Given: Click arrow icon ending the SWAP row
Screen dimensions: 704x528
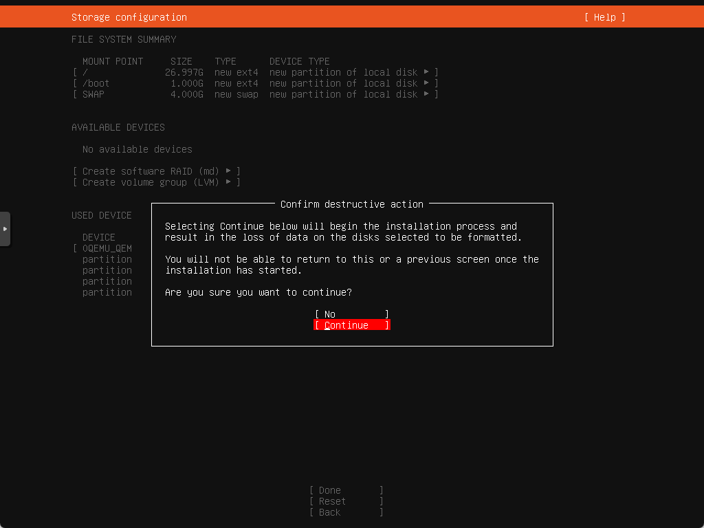Looking at the screenshot, I should tap(426, 94).
